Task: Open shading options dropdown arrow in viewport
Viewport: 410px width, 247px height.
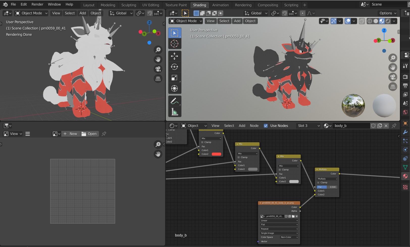Action: tap(394, 21)
